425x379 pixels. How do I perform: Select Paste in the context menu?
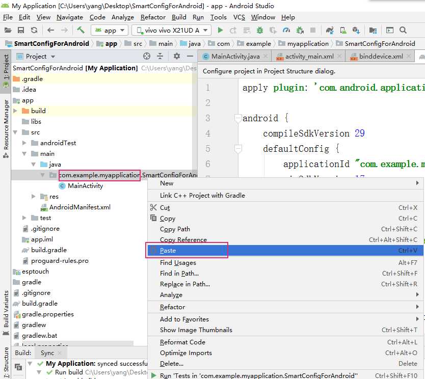[x=285, y=250]
